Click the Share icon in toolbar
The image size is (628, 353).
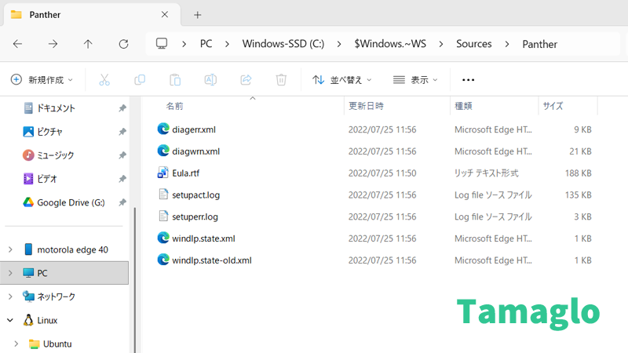coord(246,80)
